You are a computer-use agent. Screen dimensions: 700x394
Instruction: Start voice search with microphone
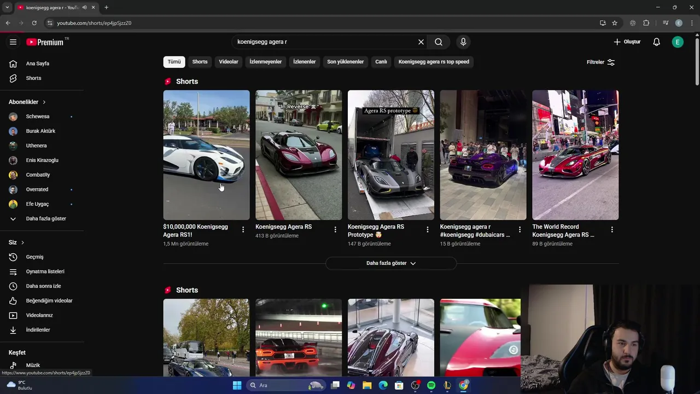click(463, 42)
